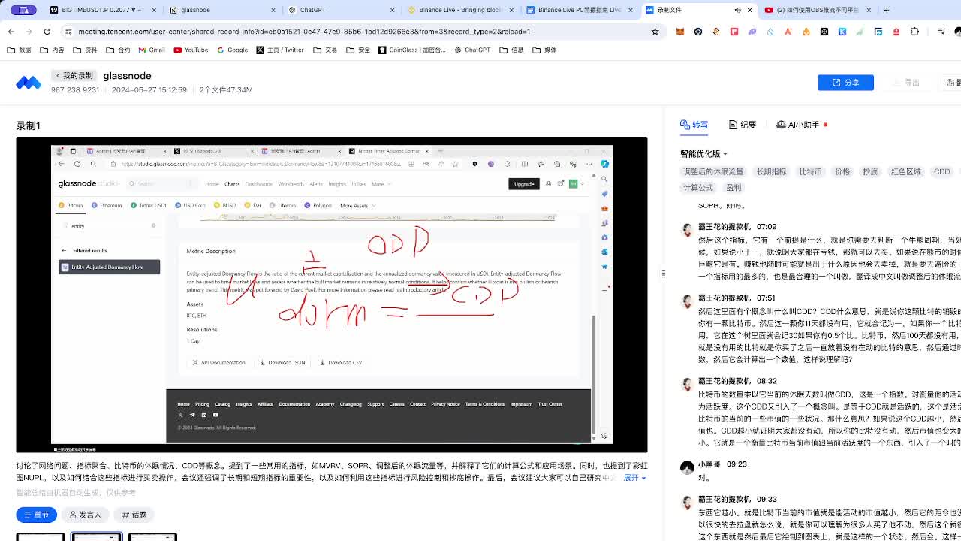The image size is (961, 541).
Task: Click the panel divider collapse handle
Action: pos(663,274)
